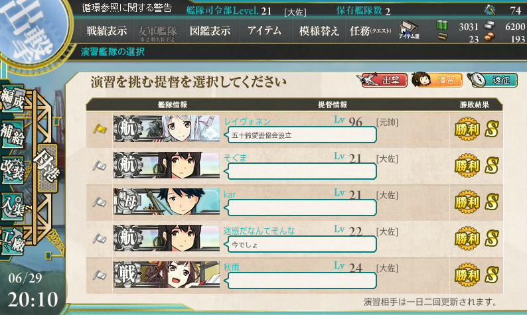Screen dimensions: 527x315
Task: Select the yellow flag beside レイヴォネン
Action: (100, 129)
